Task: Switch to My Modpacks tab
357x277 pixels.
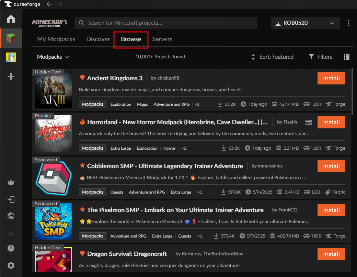Action: 56,39
